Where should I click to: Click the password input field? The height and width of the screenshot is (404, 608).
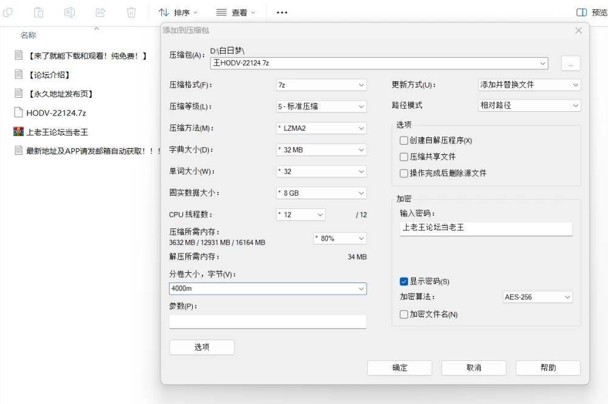click(486, 228)
